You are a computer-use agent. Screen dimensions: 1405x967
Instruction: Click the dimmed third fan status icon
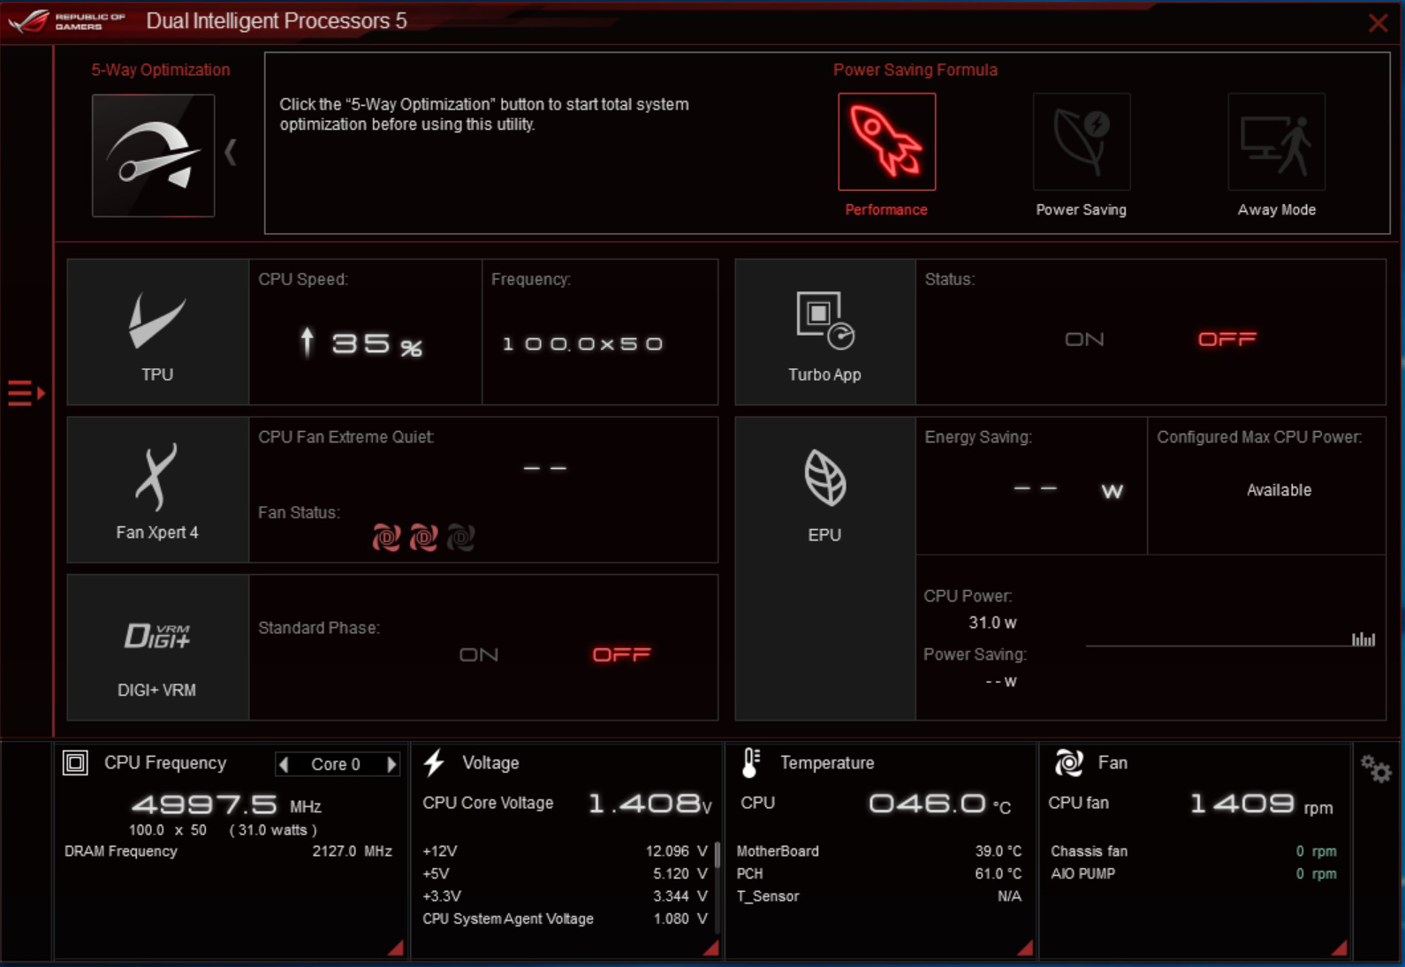(460, 537)
